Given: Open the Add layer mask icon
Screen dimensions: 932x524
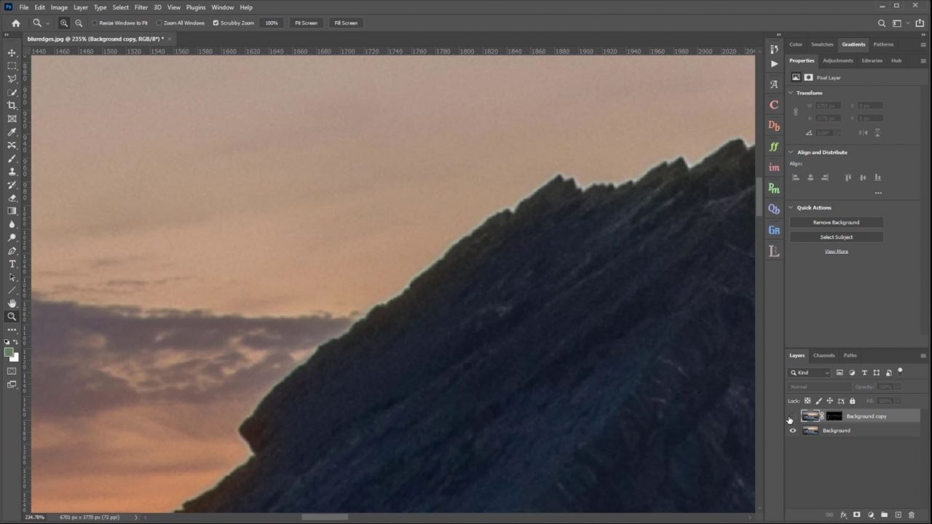Looking at the screenshot, I should point(857,515).
